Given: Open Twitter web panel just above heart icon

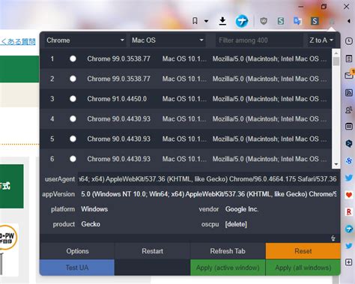Looking at the screenshot, I should (349, 178).
